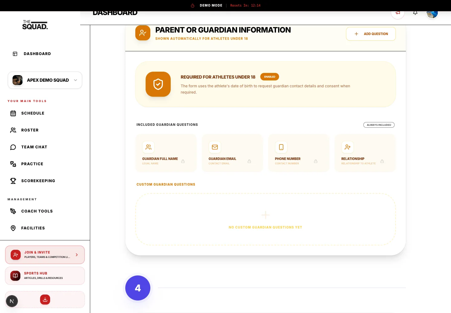Open the Schedule calendar icon
The width and height of the screenshot is (451, 313).
13,113
